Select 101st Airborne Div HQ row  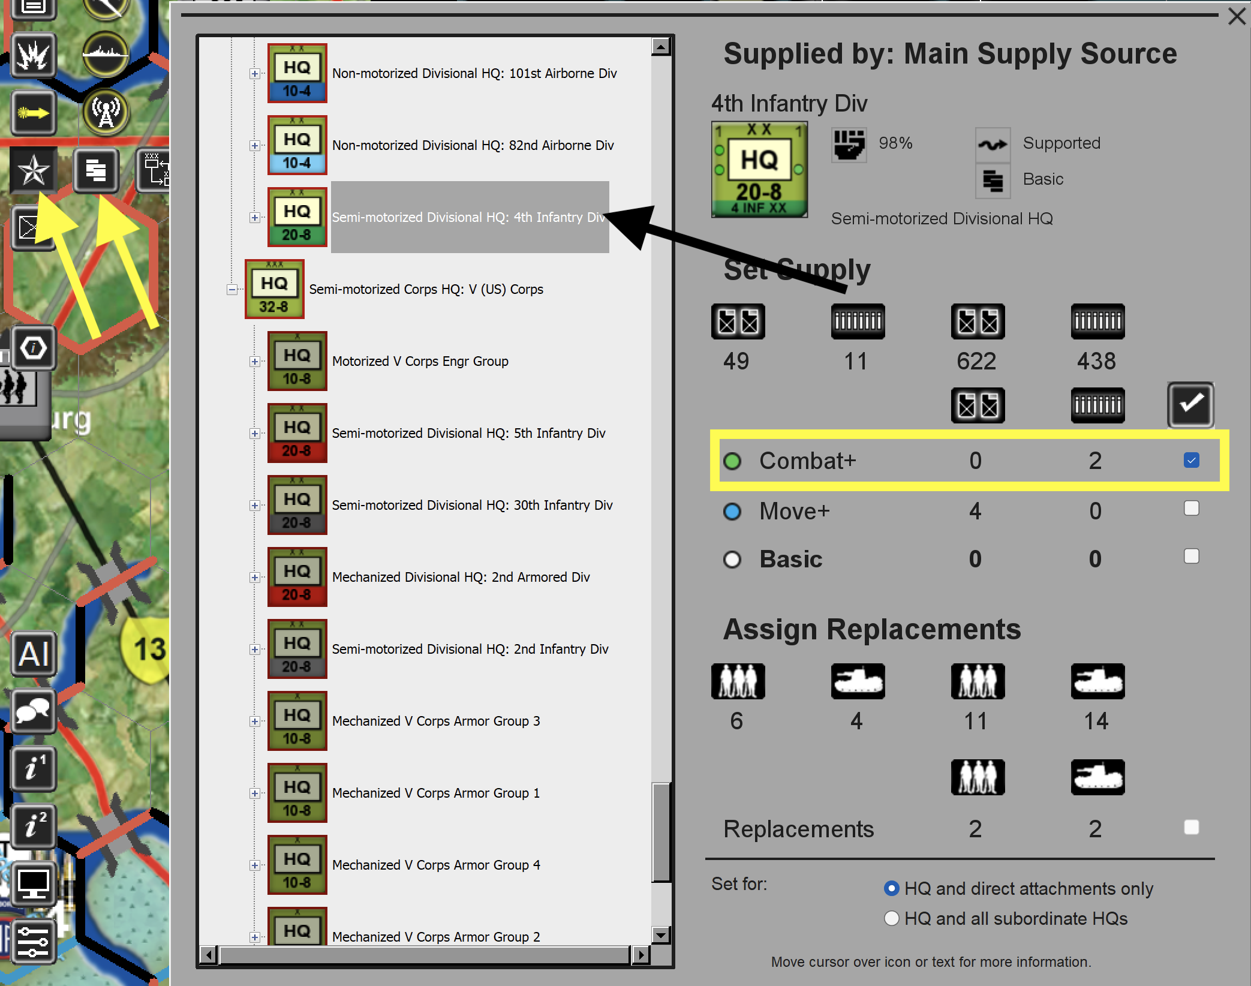click(x=474, y=73)
